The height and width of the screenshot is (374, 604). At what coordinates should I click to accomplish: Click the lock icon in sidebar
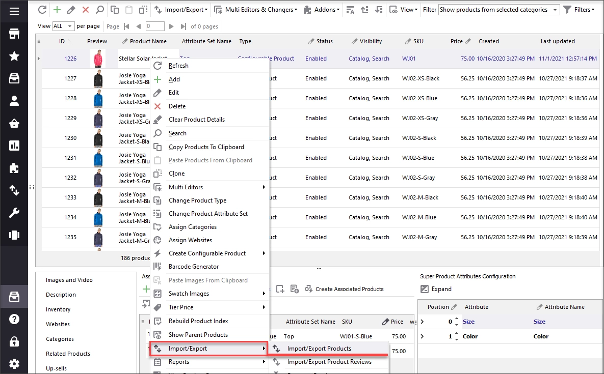(x=14, y=341)
